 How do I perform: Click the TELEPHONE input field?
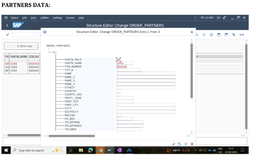coord(130,122)
